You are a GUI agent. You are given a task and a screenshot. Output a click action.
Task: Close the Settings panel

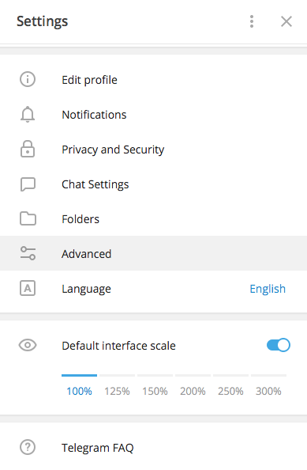click(x=286, y=21)
